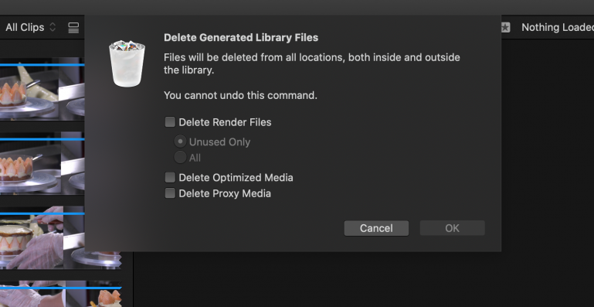This screenshot has width=594, height=307.
Task: Select the Unused Only radio button
Action: tap(180, 142)
